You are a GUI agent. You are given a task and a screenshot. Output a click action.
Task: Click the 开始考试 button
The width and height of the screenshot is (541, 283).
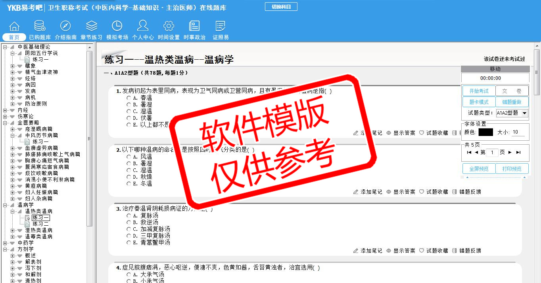click(x=479, y=91)
